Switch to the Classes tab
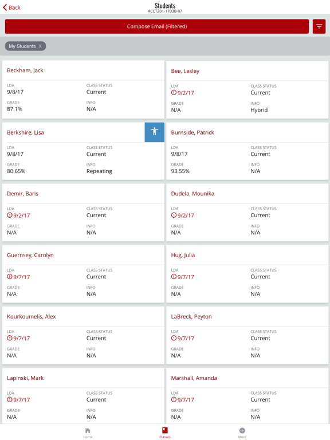 coord(165,433)
